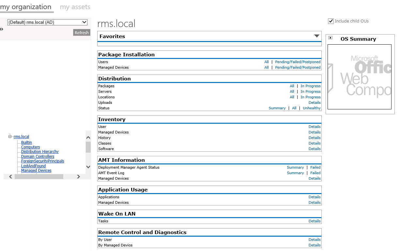The width and height of the screenshot is (400, 251).
Task: Select Distribution Hierarchy in the tree
Action: [40, 152]
